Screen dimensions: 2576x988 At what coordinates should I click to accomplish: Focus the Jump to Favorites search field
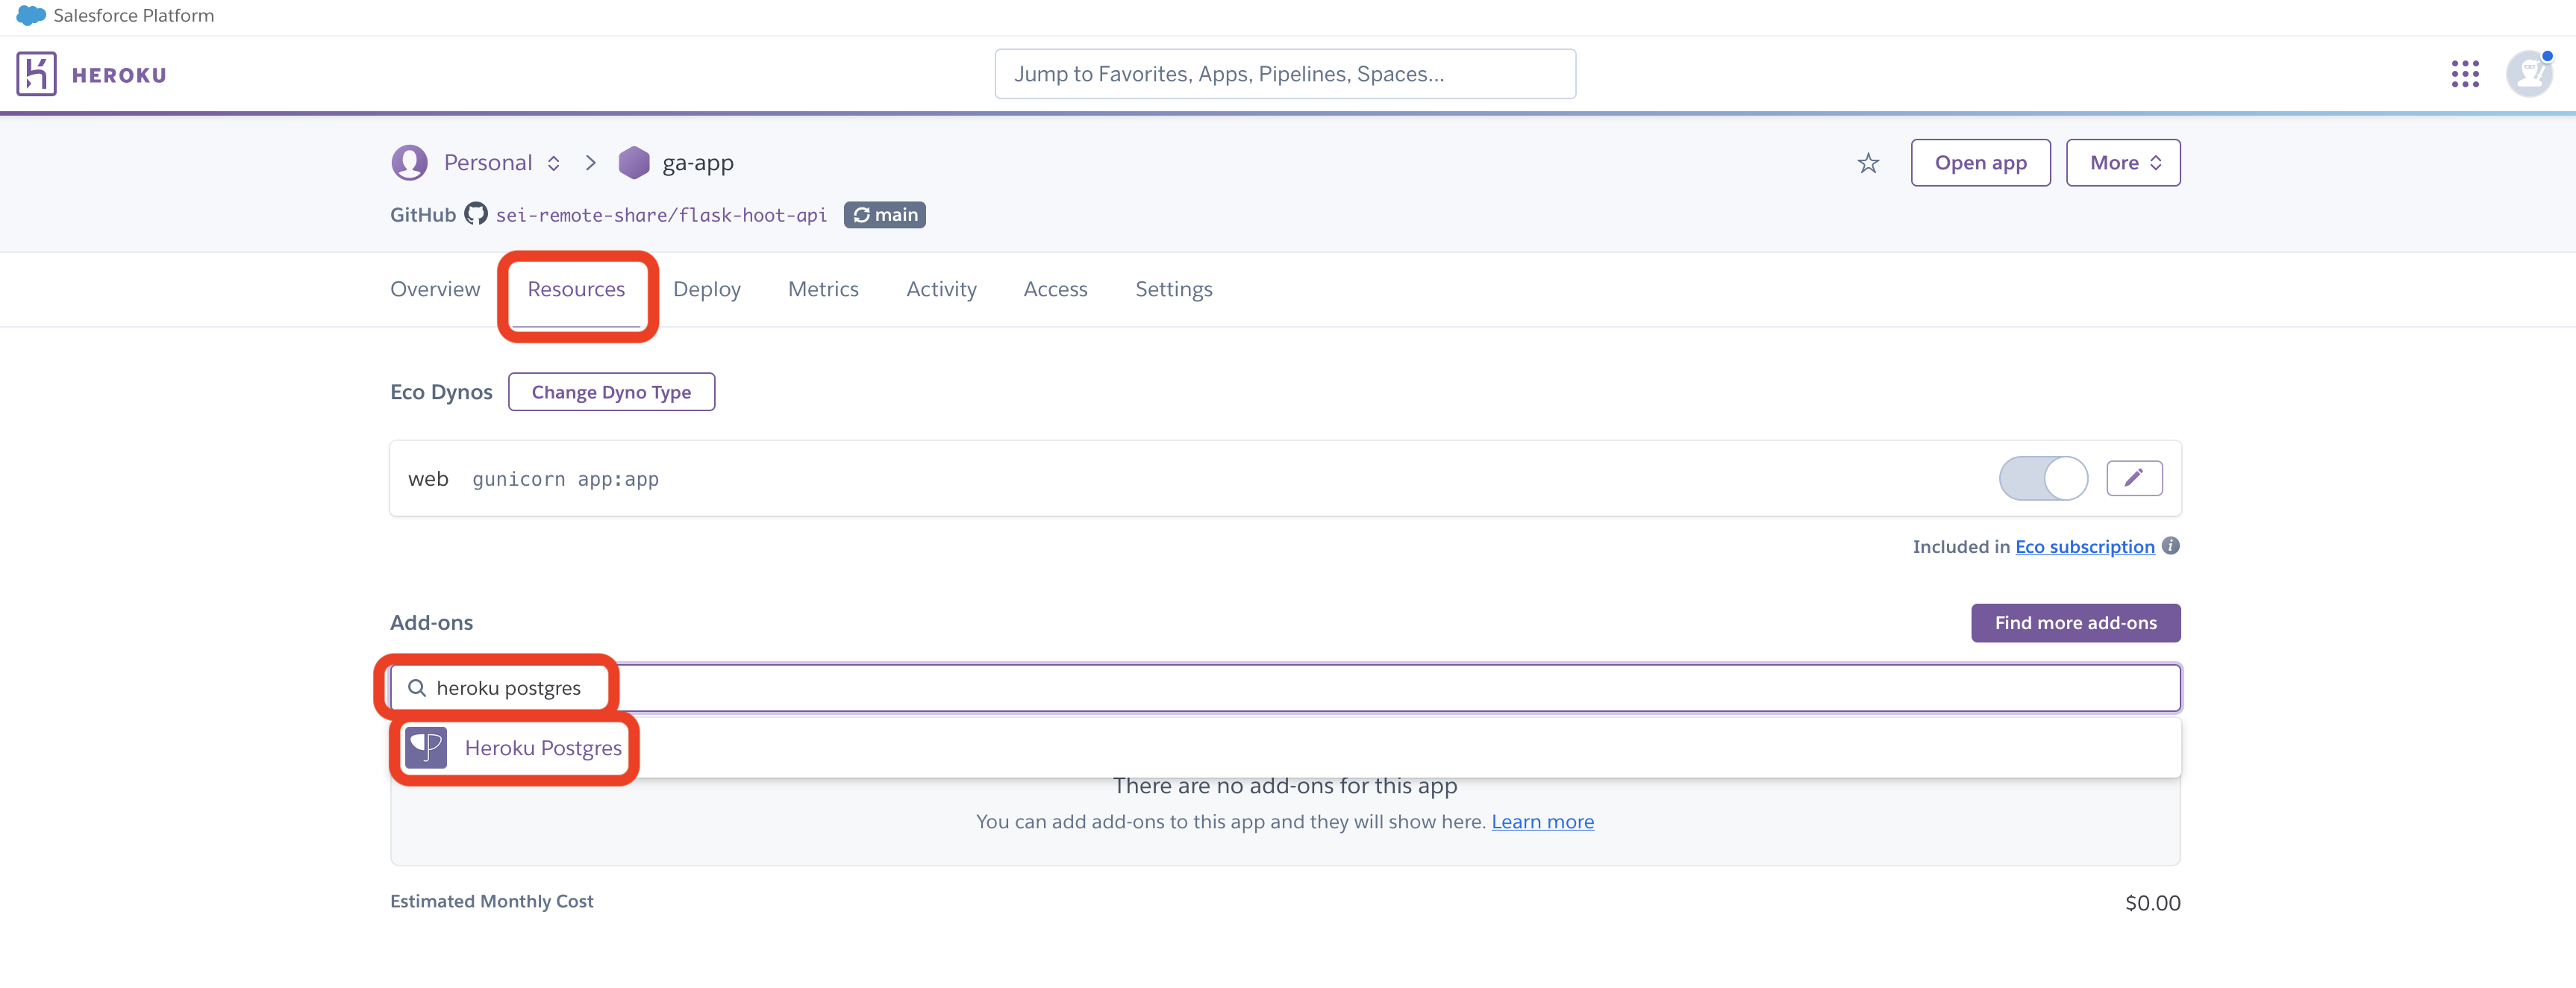(x=1284, y=74)
